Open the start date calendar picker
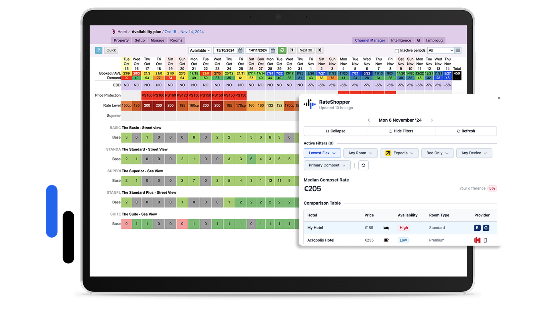The height and width of the screenshot is (314, 550). click(240, 50)
